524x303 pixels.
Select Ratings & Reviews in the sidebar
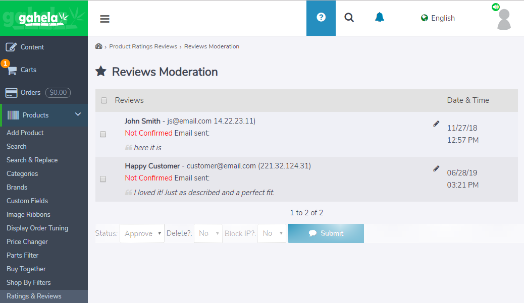[x=34, y=296]
